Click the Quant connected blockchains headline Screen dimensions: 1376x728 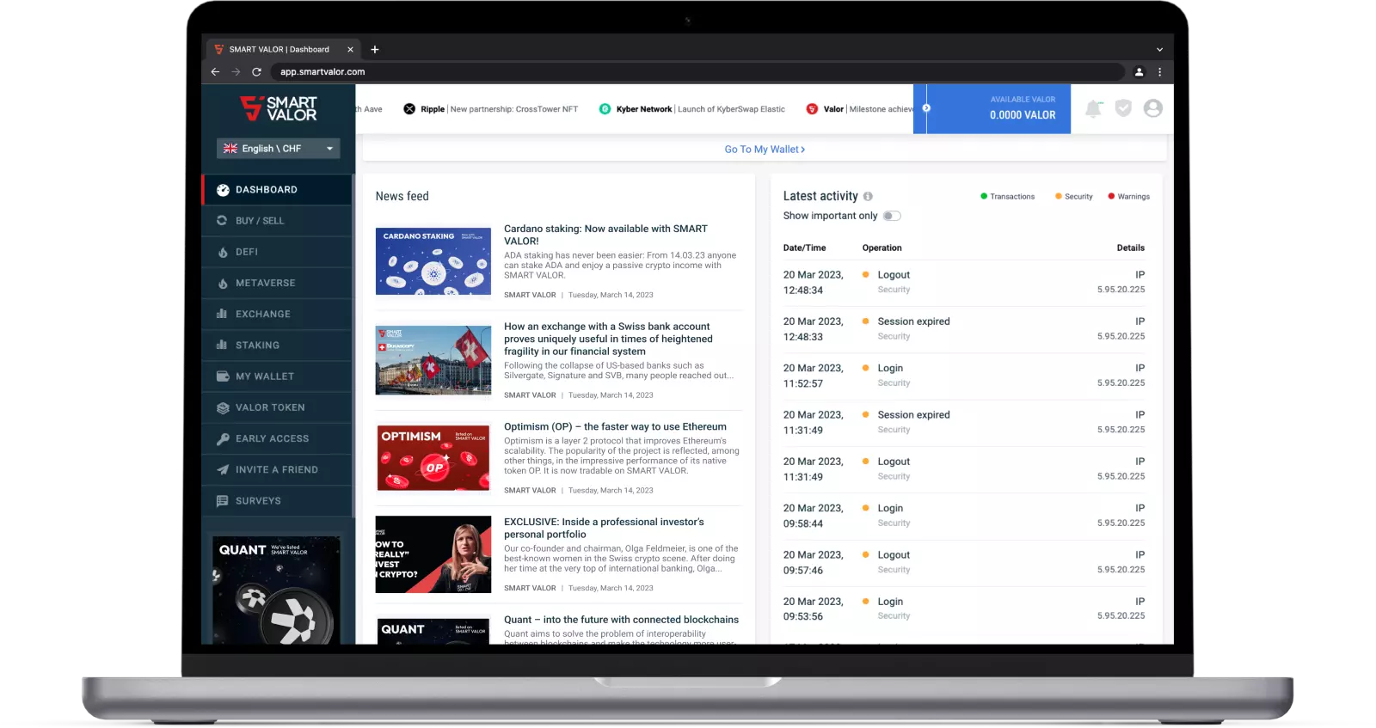click(x=621, y=620)
